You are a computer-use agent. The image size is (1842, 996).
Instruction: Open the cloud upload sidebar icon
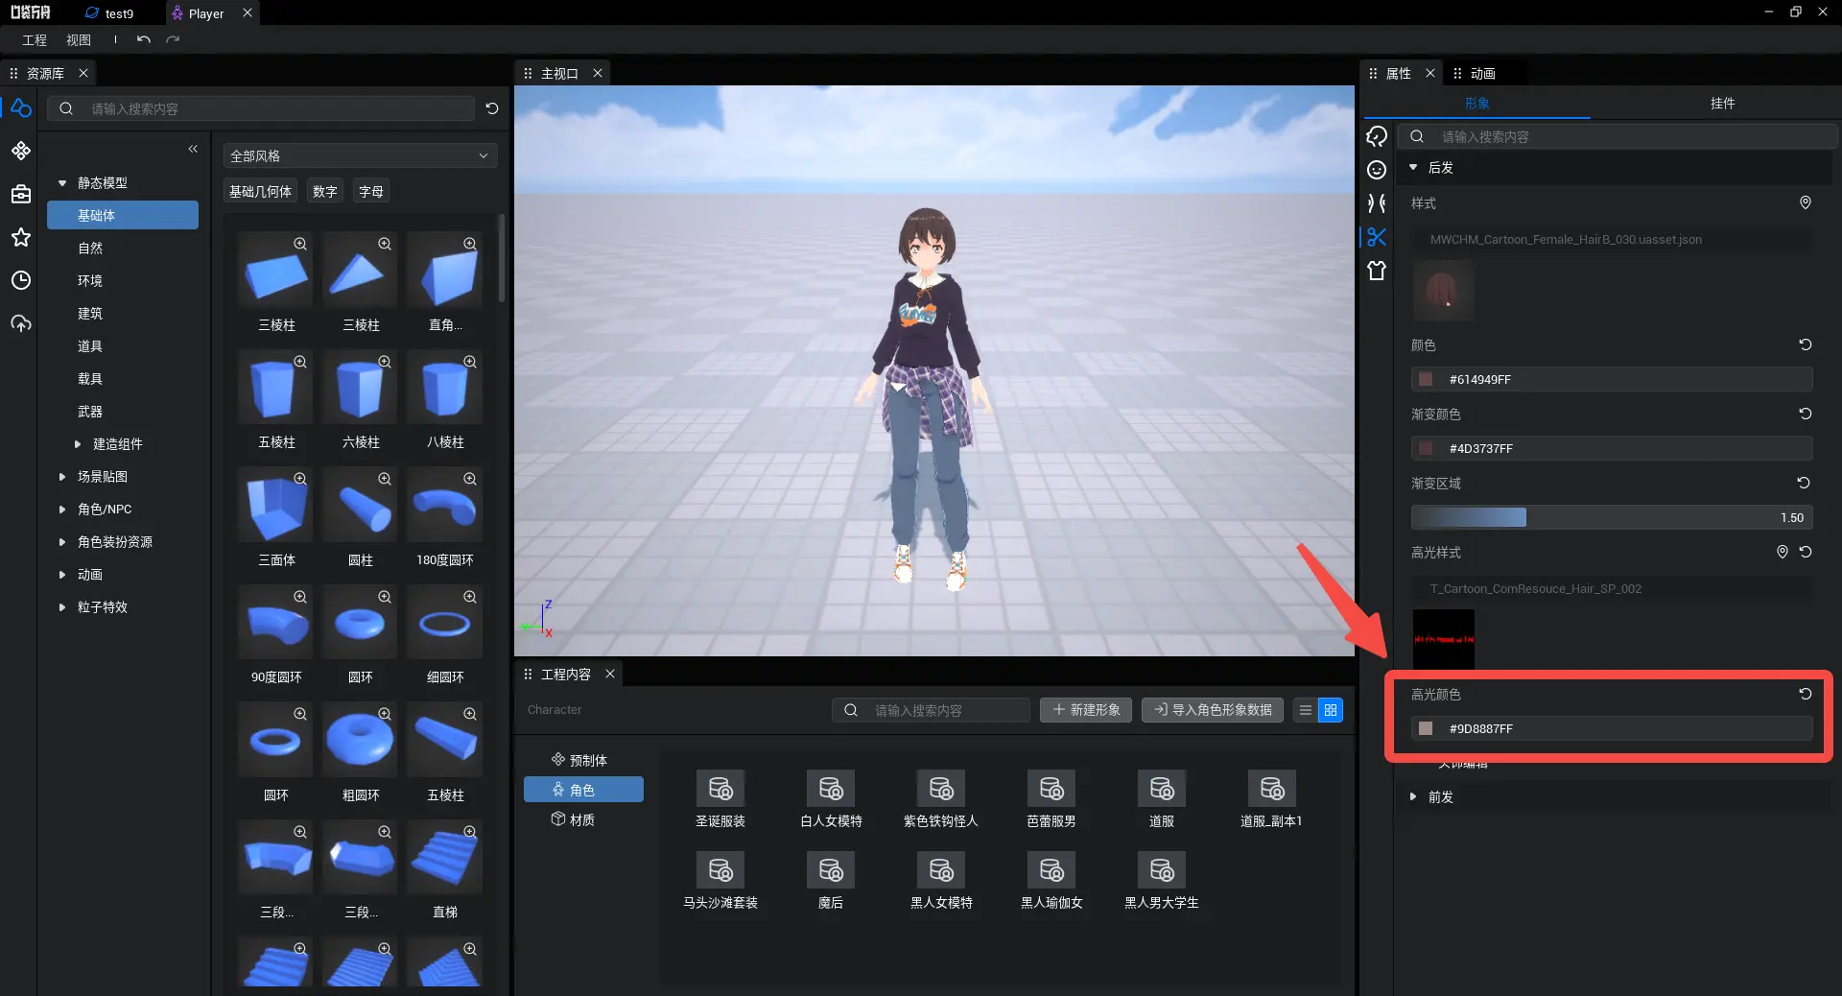click(20, 323)
